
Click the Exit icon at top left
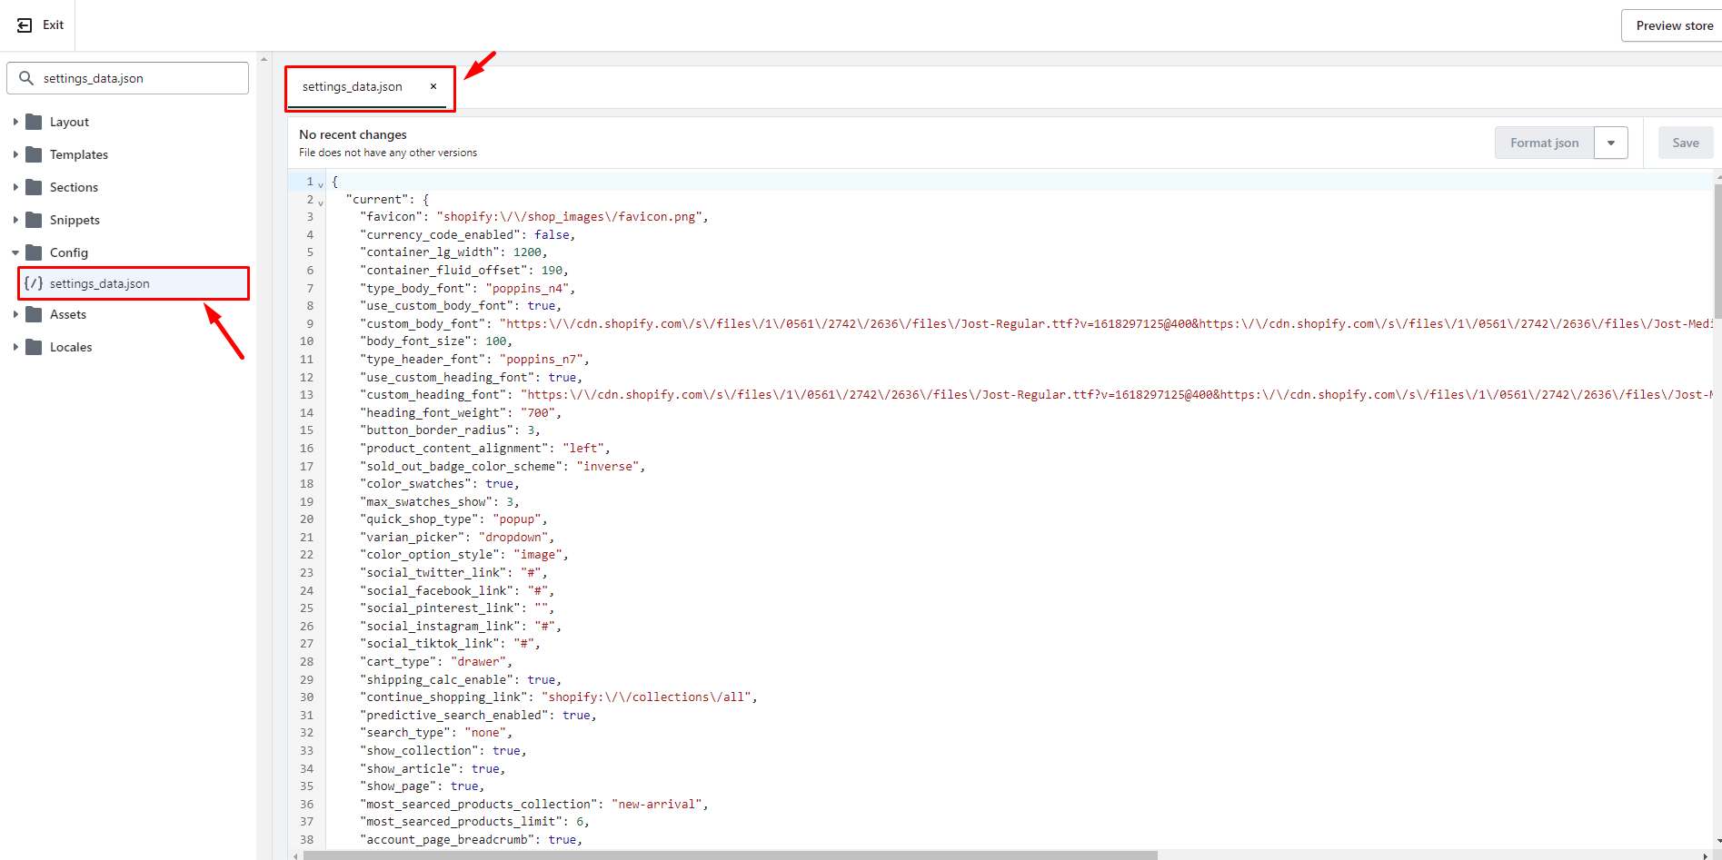[x=25, y=25]
